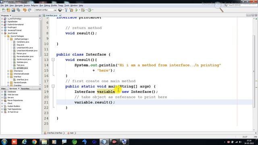Open the Profile button dropdown arrow

(x=93, y=10)
